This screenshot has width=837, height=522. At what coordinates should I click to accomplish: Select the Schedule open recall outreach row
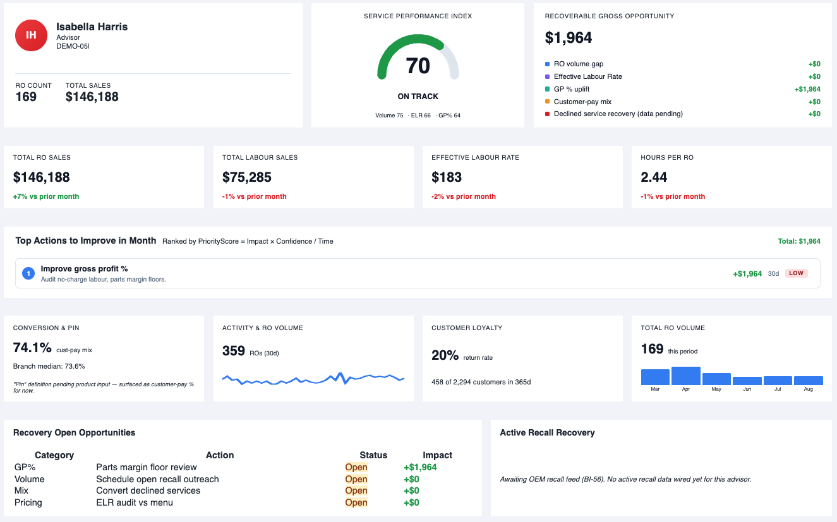(239, 479)
